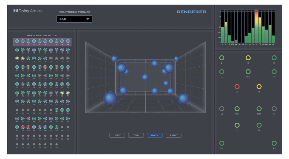289x159 pixels.
Task: Click the Dolby Atmos logo
Action: (27, 11)
